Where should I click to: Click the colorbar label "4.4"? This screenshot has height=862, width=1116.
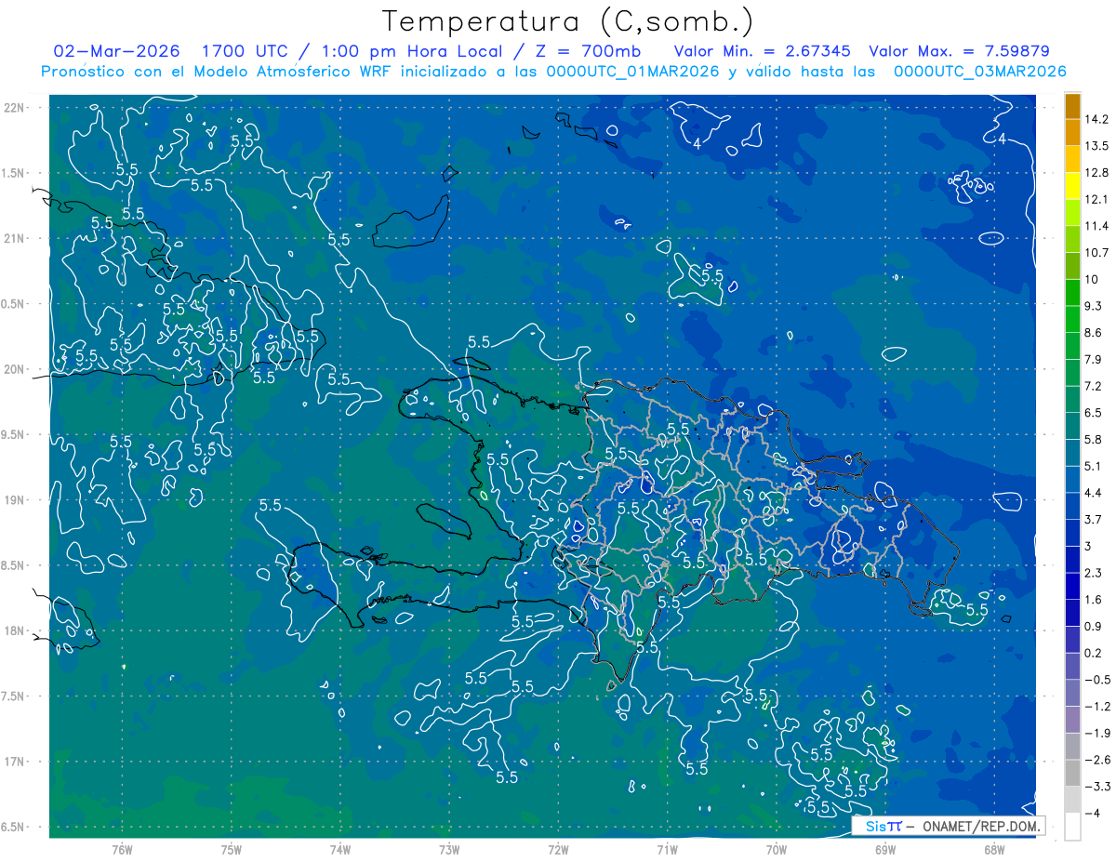coord(1093,493)
